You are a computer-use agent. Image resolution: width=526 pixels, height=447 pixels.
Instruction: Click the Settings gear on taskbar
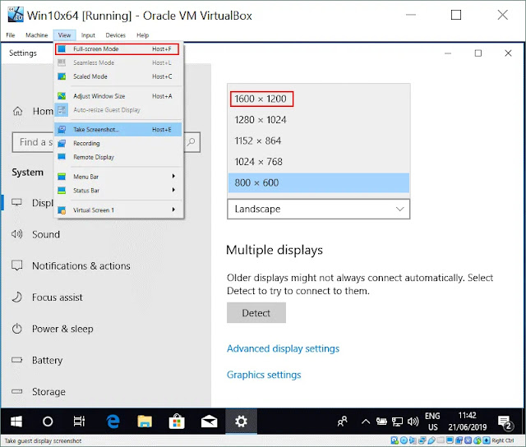point(241,422)
